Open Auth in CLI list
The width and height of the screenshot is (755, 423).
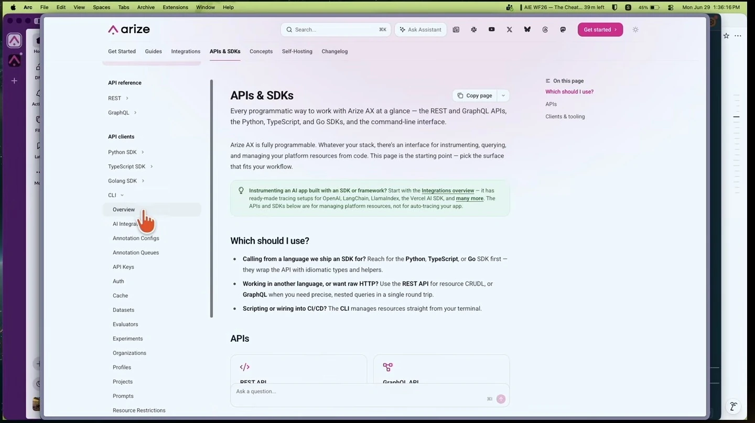(118, 281)
